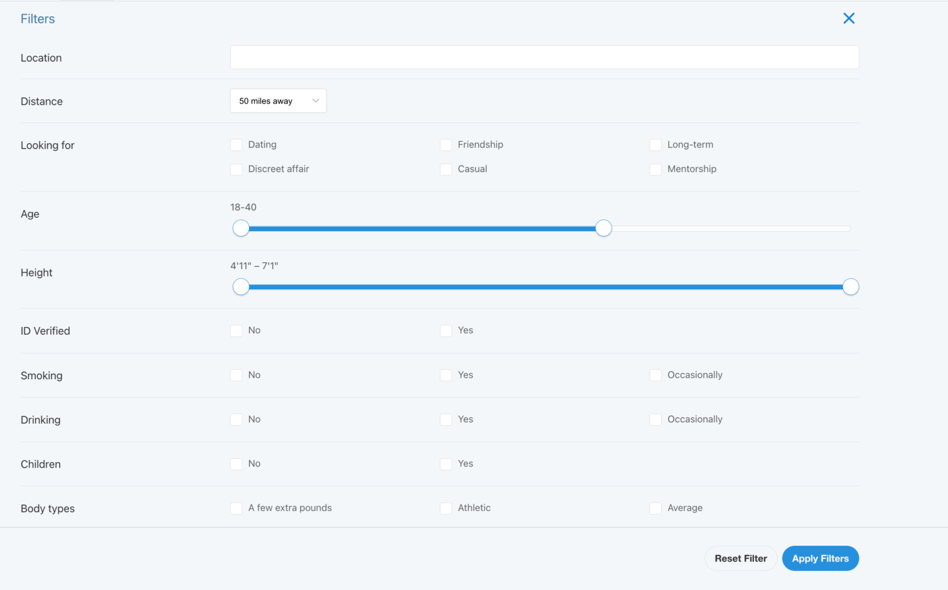Screen dimensions: 948x590
Task: Enable Occasionally for Drinking
Action: [x=655, y=420]
